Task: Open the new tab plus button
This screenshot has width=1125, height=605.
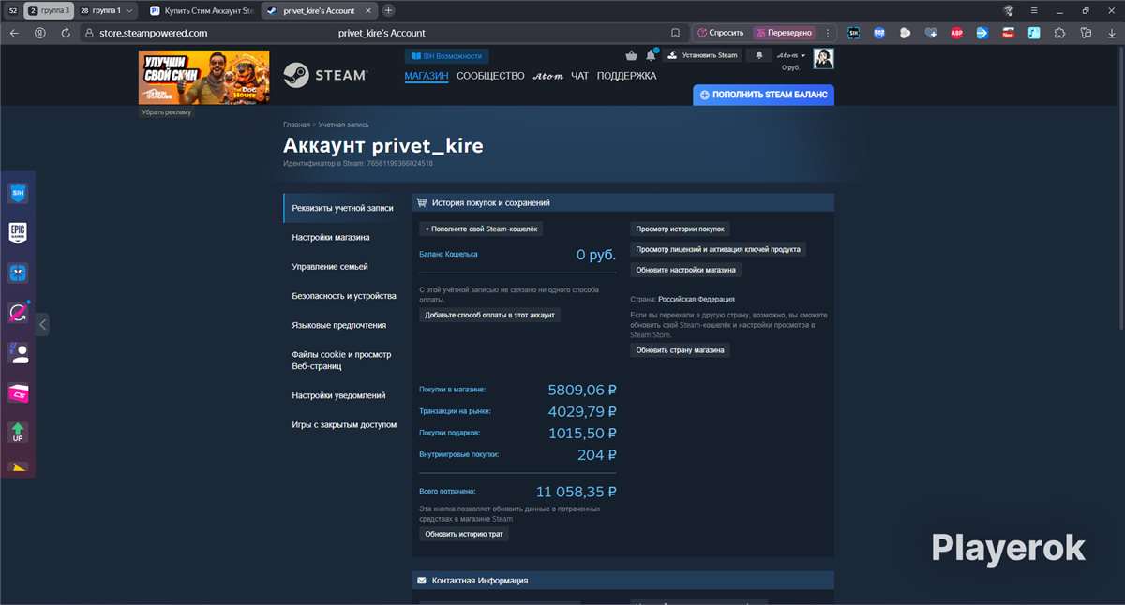Action: point(388,10)
